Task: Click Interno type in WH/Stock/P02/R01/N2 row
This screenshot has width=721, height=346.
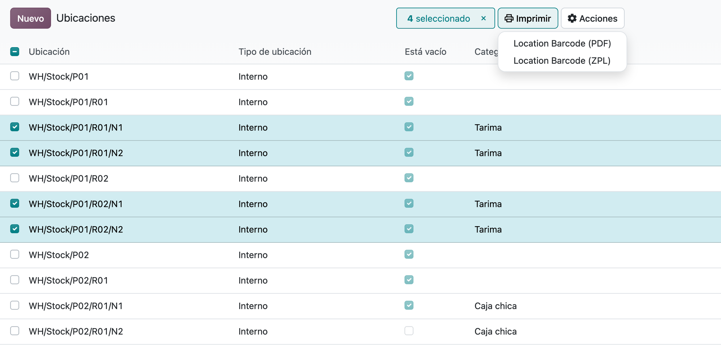Action: coord(253,331)
